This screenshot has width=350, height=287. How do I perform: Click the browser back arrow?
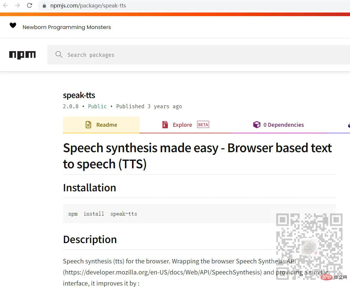click(6, 5)
